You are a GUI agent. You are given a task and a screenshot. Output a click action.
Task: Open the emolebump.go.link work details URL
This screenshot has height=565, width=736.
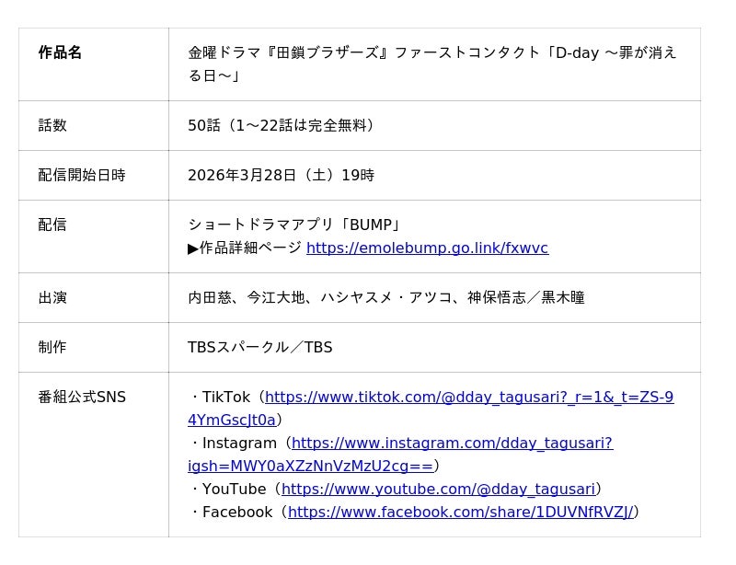point(427,248)
